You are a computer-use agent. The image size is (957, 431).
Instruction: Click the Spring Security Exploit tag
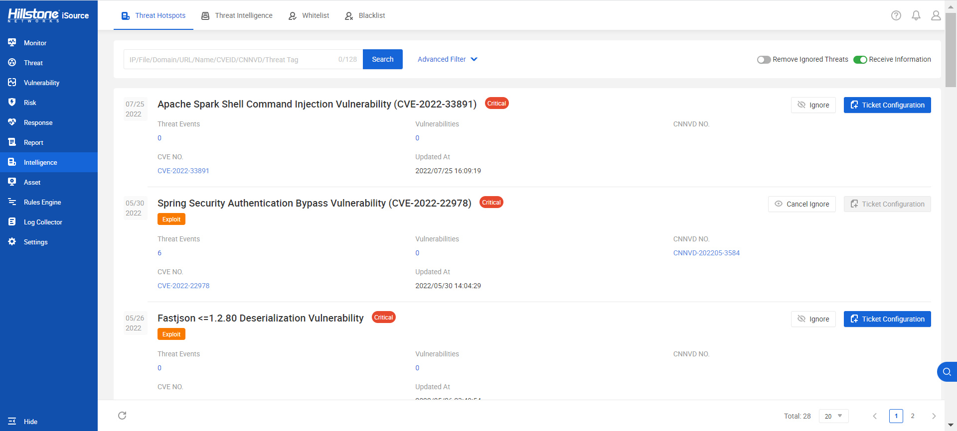click(171, 219)
